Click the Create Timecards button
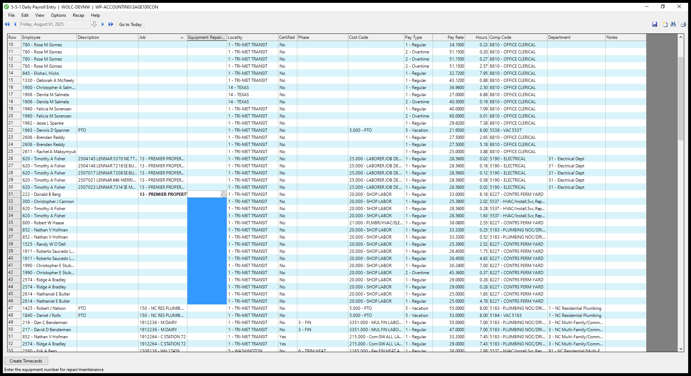Viewport: 691px width, 376px height. [x=26, y=361]
